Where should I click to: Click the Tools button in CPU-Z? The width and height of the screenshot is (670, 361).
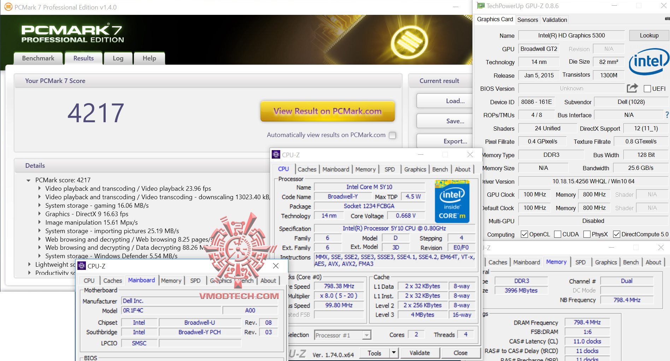pos(374,353)
